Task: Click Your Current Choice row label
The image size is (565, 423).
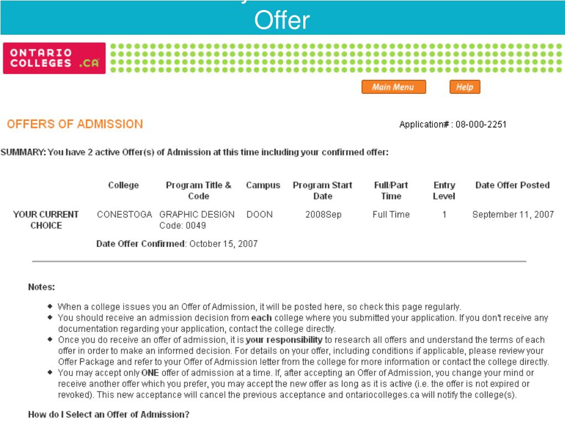Action: coord(46,220)
